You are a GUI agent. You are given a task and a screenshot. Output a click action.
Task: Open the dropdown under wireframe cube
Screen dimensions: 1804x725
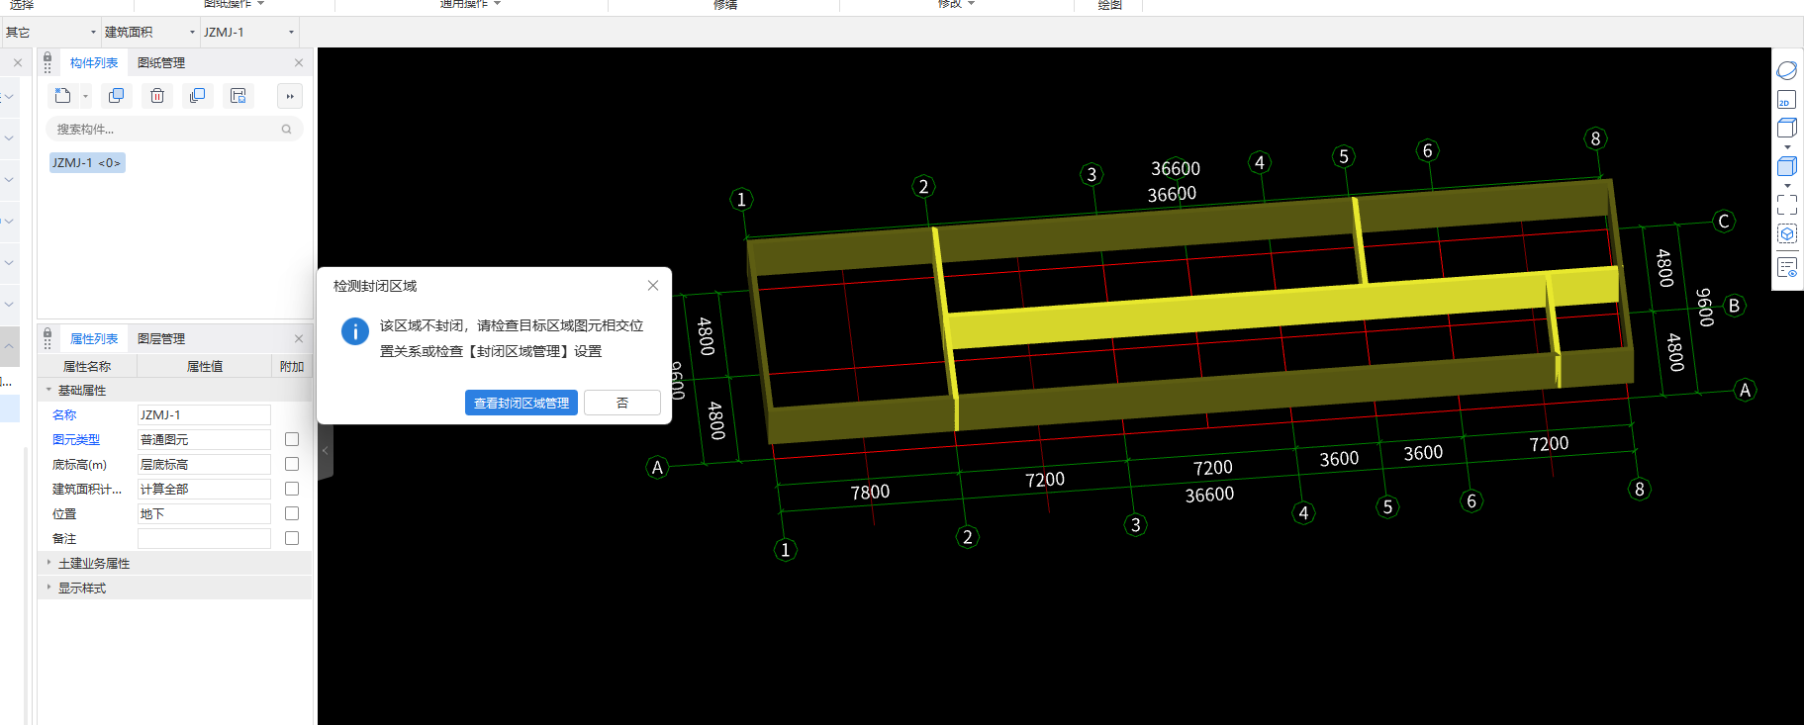click(x=1787, y=147)
